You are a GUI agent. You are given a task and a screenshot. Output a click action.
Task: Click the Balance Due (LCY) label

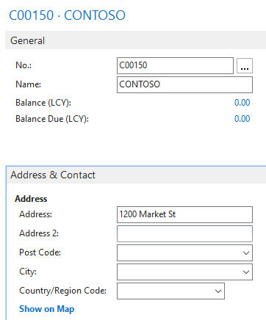[52, 119]
